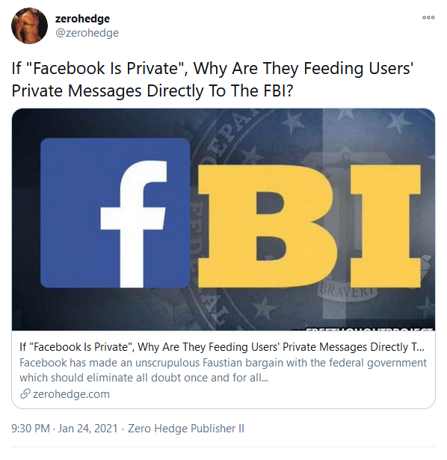Click the FreeThoughtProject watermark in image
Screen dimensions: 447x460
pos(369,329)
